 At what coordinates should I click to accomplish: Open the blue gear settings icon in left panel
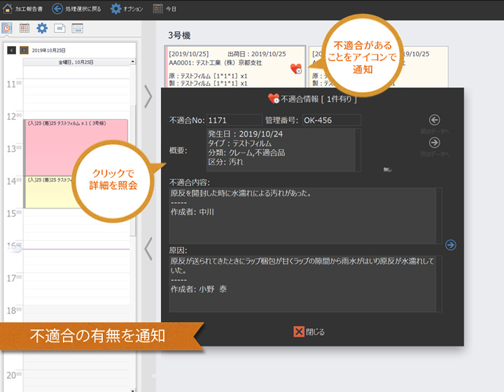tap(42, 29)
